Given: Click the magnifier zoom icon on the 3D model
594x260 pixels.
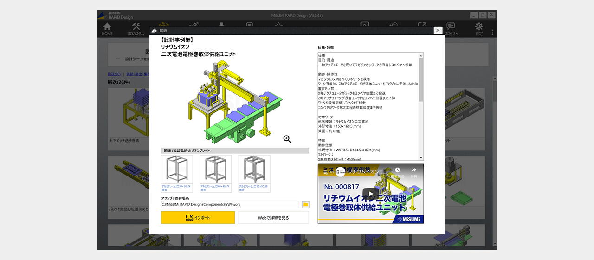Looking at the screenshot, I should pyautogui.click(x=287, y=139).
